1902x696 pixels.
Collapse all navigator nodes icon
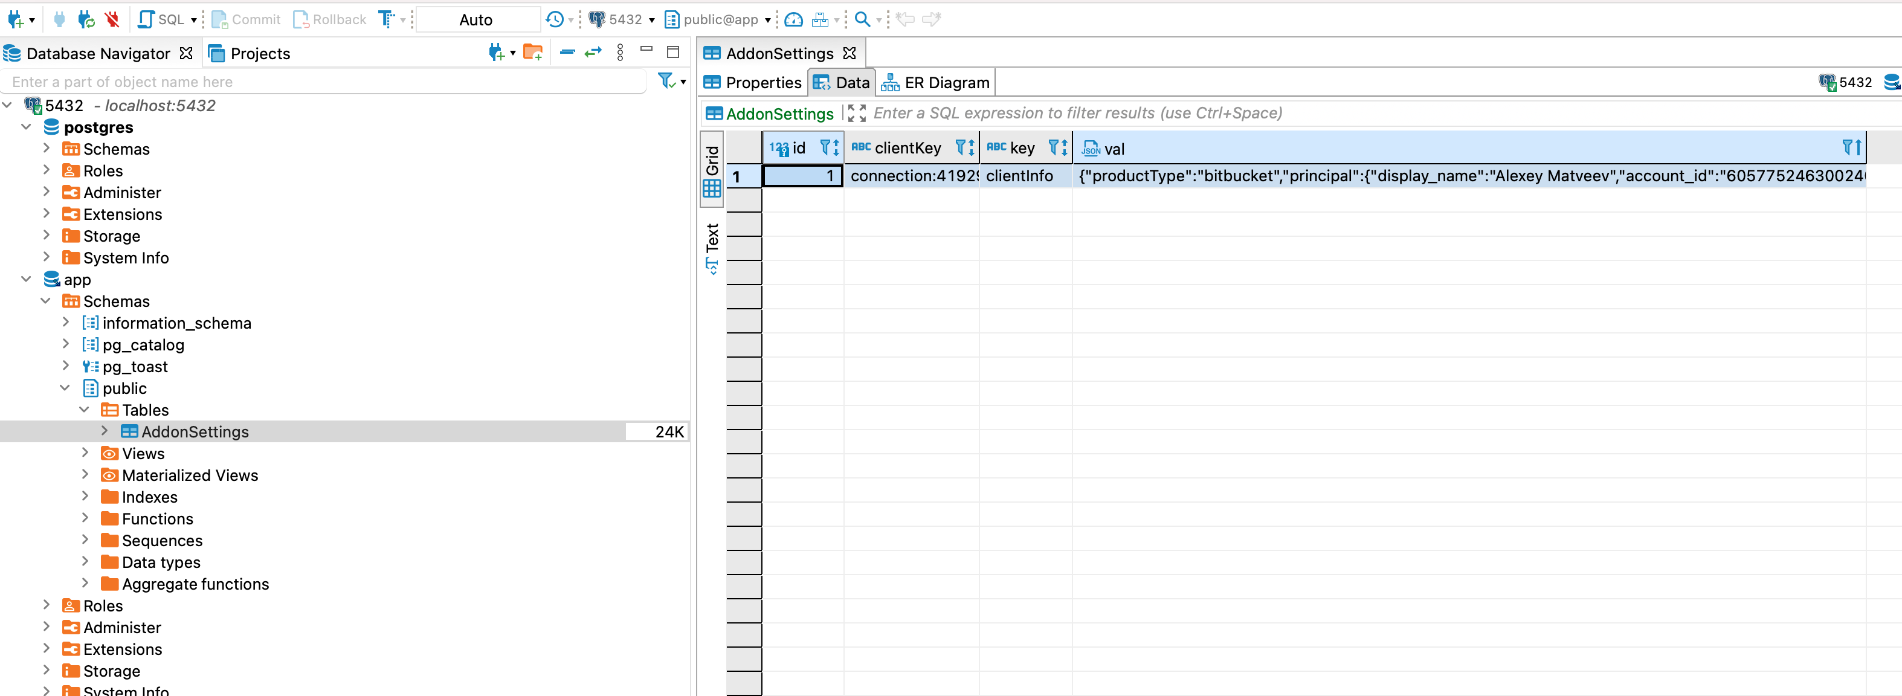pos(567,53)
